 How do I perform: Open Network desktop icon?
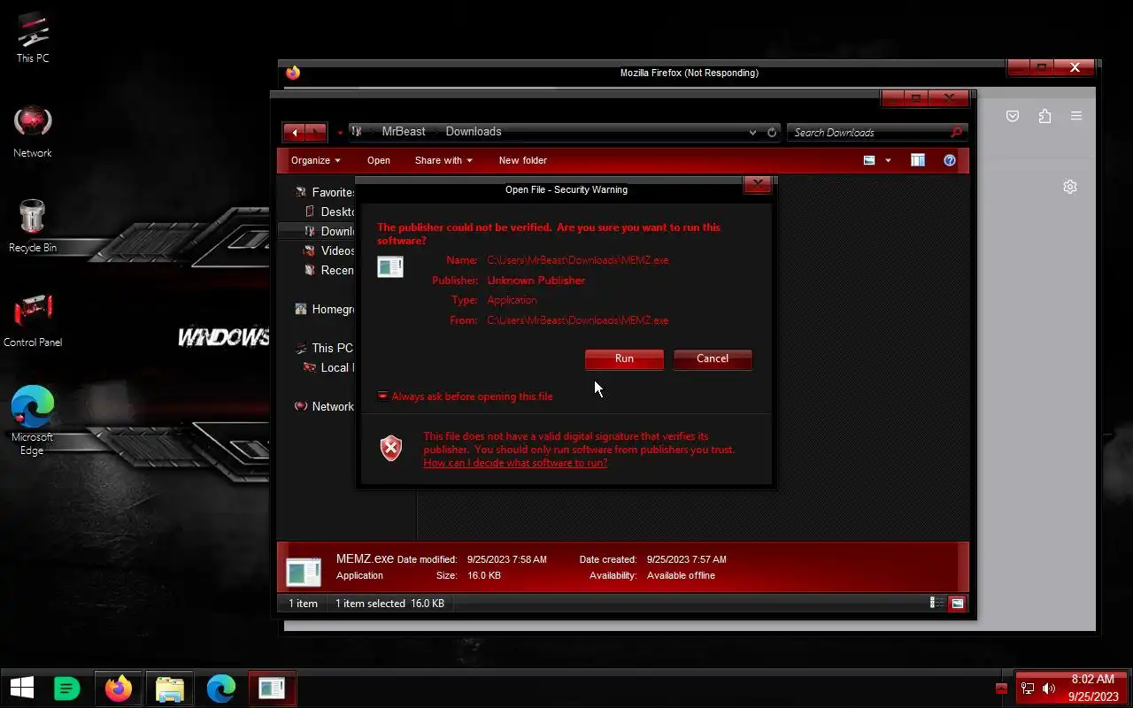(x=33, y=131)
